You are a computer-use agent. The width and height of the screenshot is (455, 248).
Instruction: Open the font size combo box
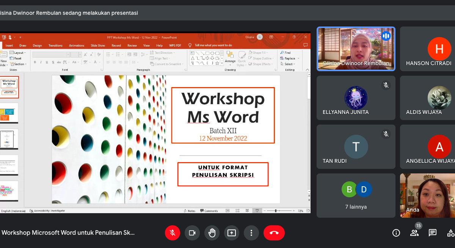[76, 55]
